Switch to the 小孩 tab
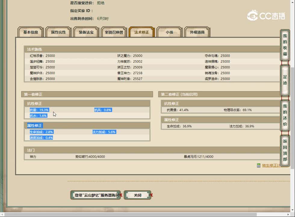 169,33
